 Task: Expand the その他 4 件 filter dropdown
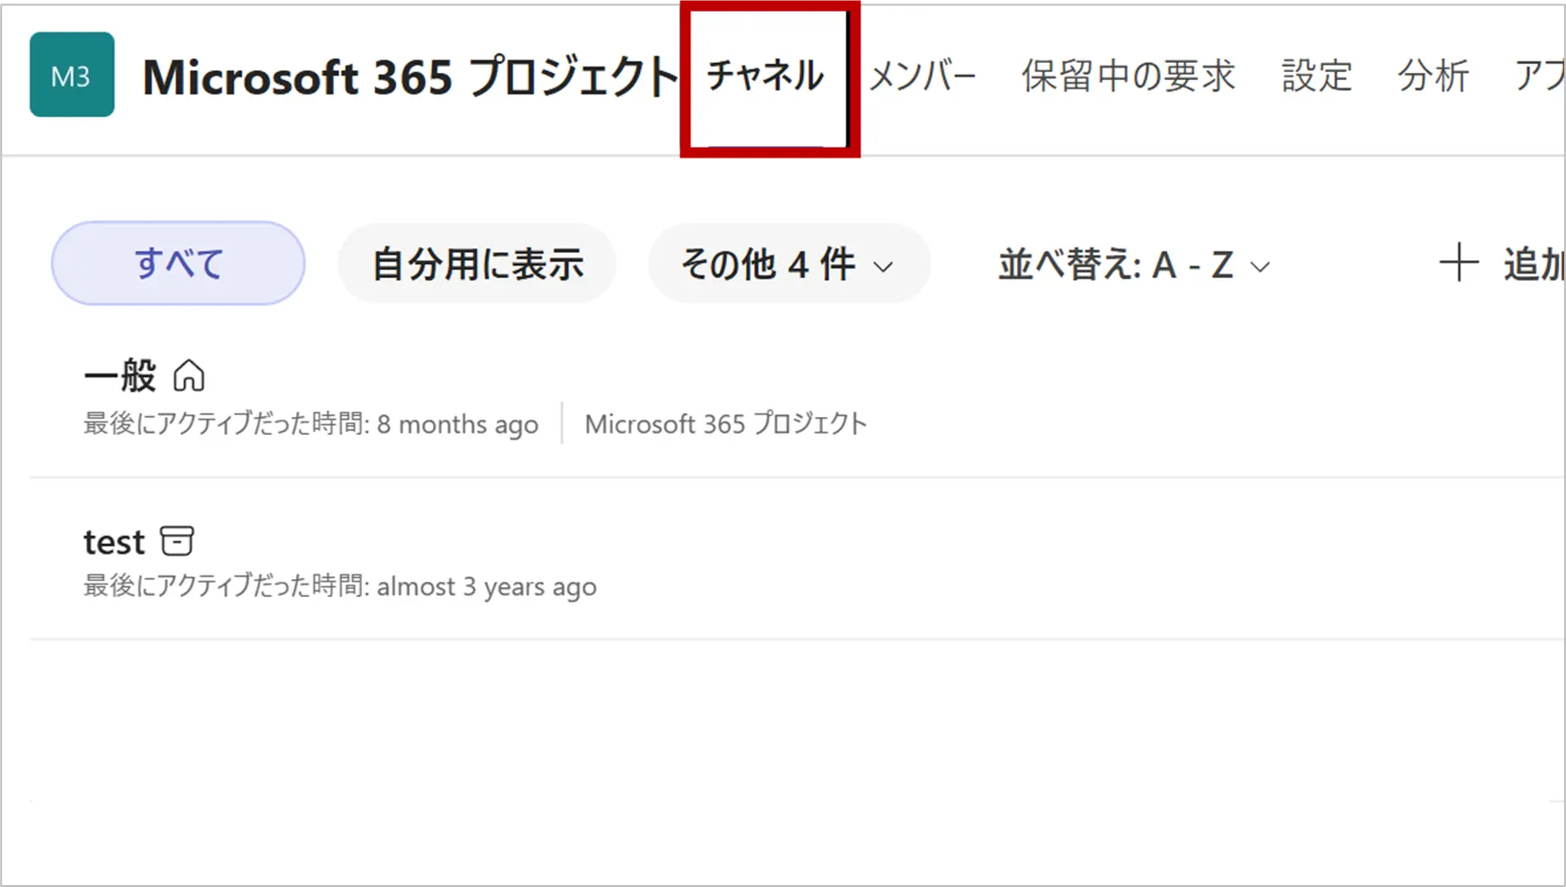pyautogui.click(x=787, y=265)
